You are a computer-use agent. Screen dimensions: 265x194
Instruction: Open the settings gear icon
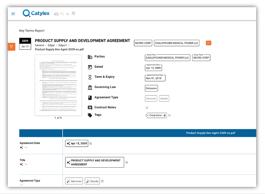pyautogui.click(x=73, y=13)
